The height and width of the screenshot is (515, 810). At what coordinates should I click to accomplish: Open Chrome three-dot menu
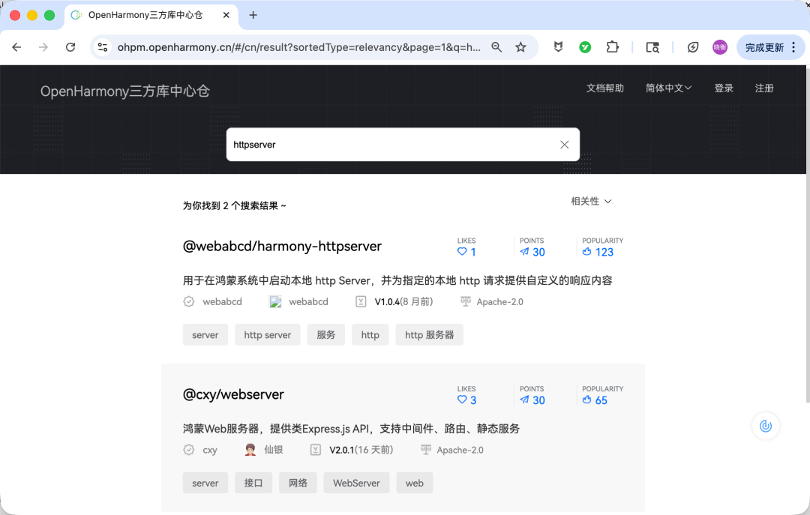[x=794, y=47]
